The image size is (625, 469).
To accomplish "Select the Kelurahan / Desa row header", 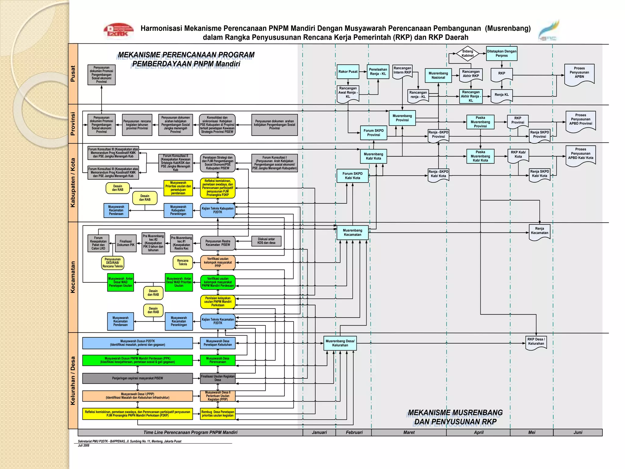I will (x=73, y=380).
